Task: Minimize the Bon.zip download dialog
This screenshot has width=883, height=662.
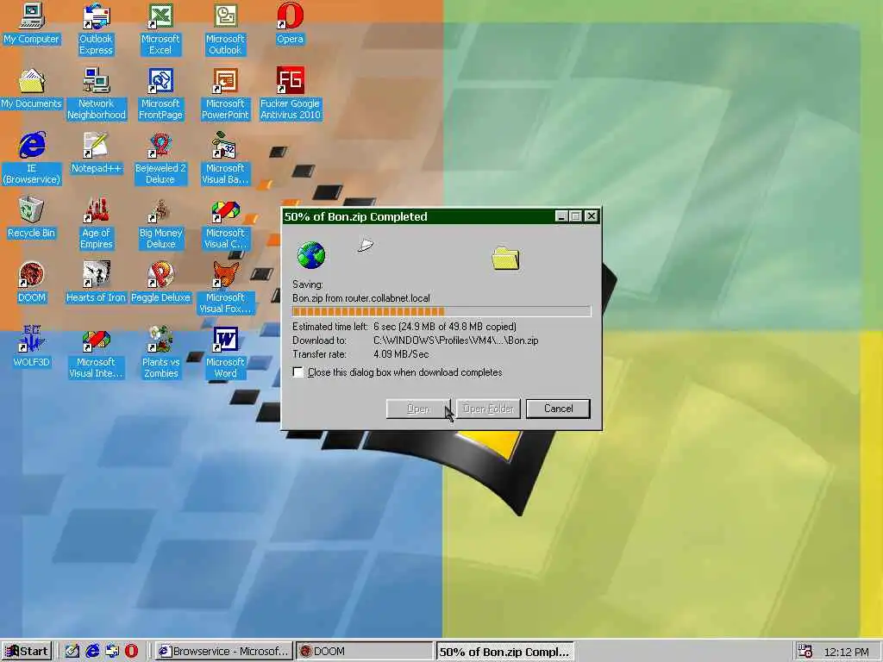Action: 560,216
